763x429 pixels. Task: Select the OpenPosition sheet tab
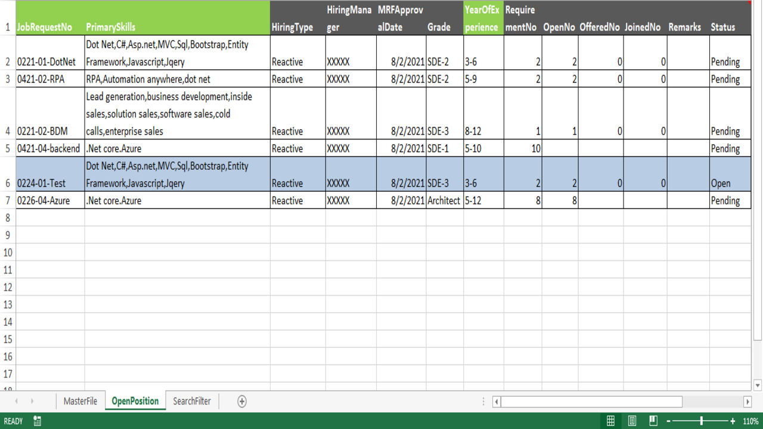point(135,402)
